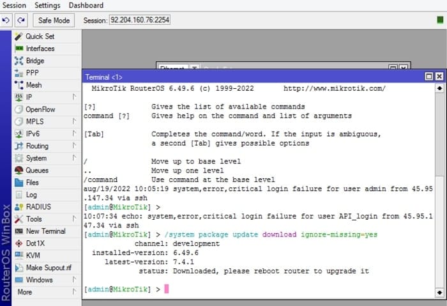This screenshot has width=447, height=306.
Task: Expand the More submenu arrow
Action: (74, 292)
